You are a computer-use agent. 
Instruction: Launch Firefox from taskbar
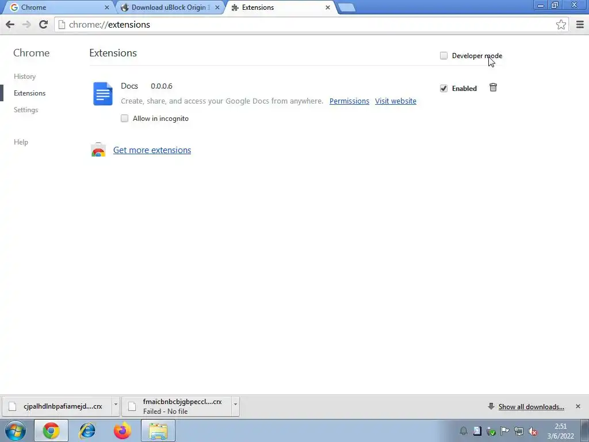pyautogui.click(x=123, y=430)
